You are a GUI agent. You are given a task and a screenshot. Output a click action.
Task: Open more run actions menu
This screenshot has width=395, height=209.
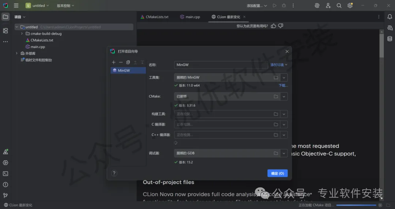(293, 5)
